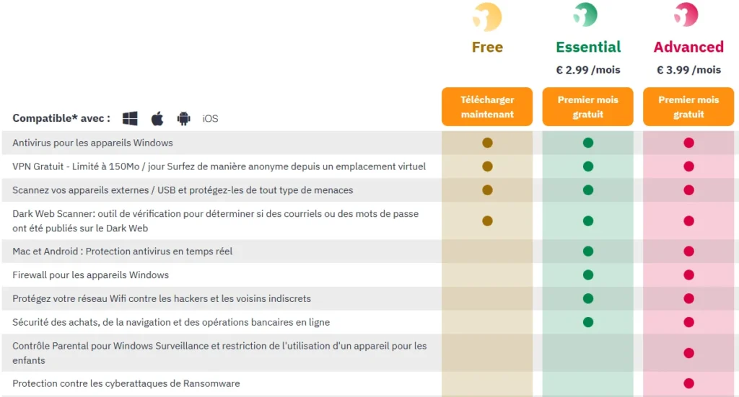Select the Essential plan heading
This screenshot has height=397, width=739.
coord(588,47)
